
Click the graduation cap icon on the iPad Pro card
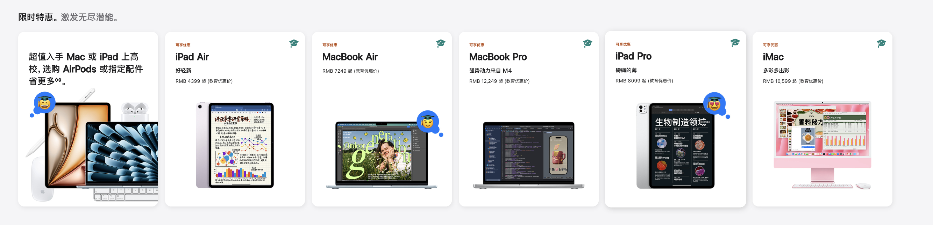(x=735, y=43)
